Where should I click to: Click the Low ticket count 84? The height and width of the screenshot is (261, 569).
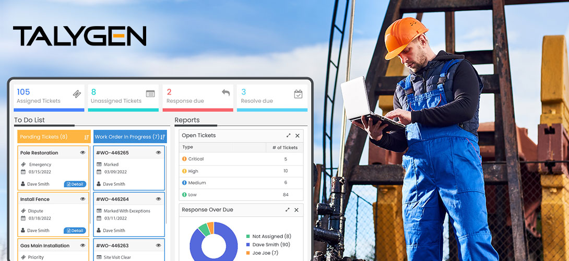click(x=286, y=195)
